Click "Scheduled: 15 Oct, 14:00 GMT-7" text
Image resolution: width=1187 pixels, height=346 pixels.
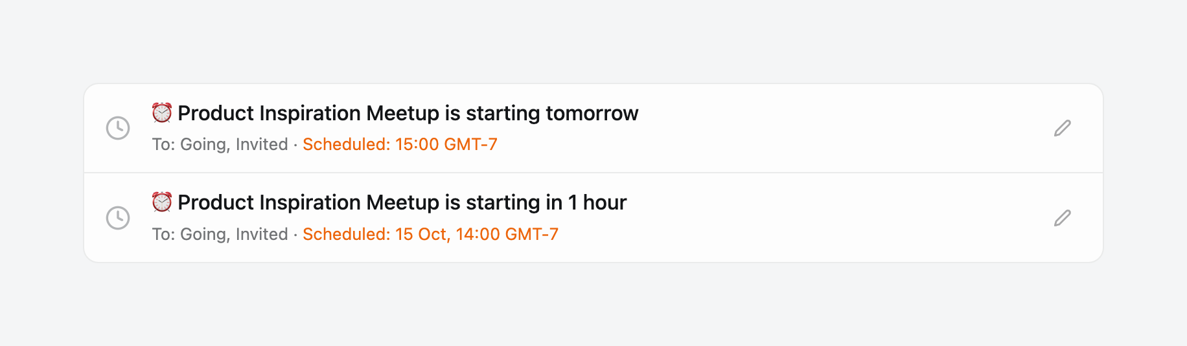pos(430,234)
